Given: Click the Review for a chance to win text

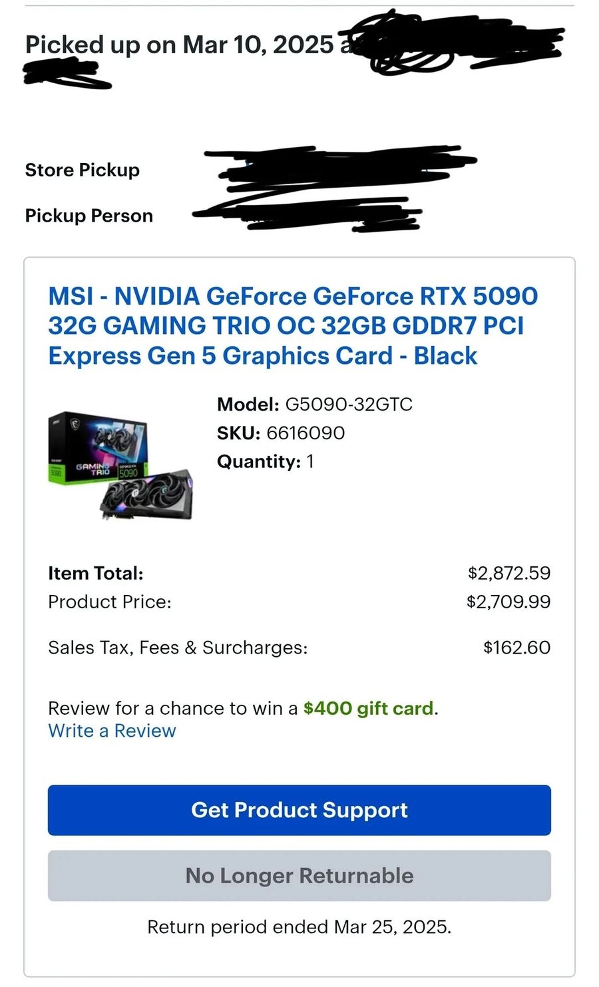Looking at the screenshot, I should [x=173, y=708].
